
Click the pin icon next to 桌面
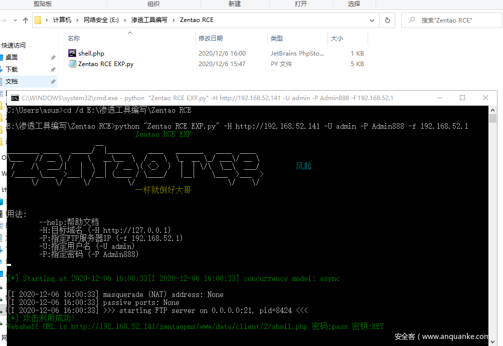[53, 58]
